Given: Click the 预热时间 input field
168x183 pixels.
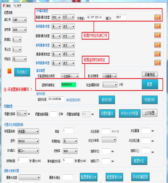Looking at the screenshot, I should (23, 160).
